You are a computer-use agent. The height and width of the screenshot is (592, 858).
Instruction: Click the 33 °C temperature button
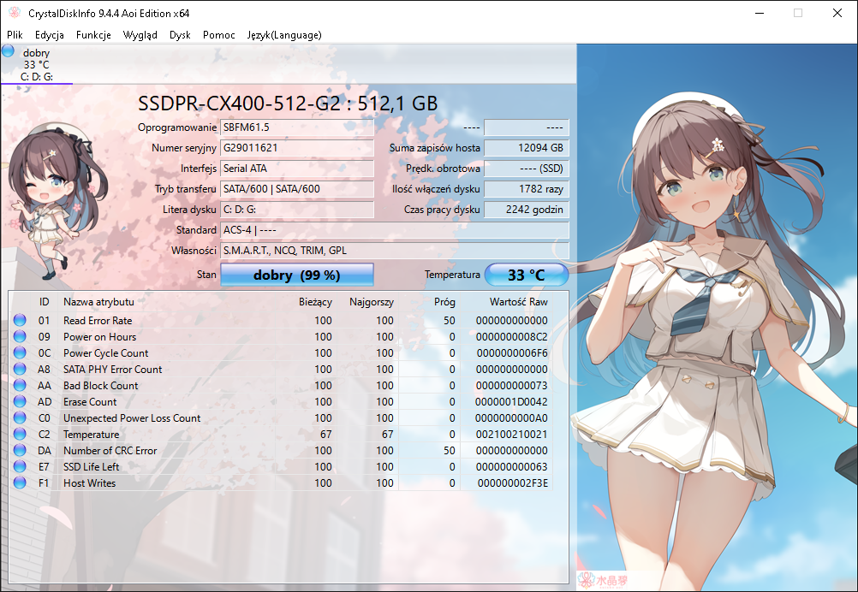[527, 275]
